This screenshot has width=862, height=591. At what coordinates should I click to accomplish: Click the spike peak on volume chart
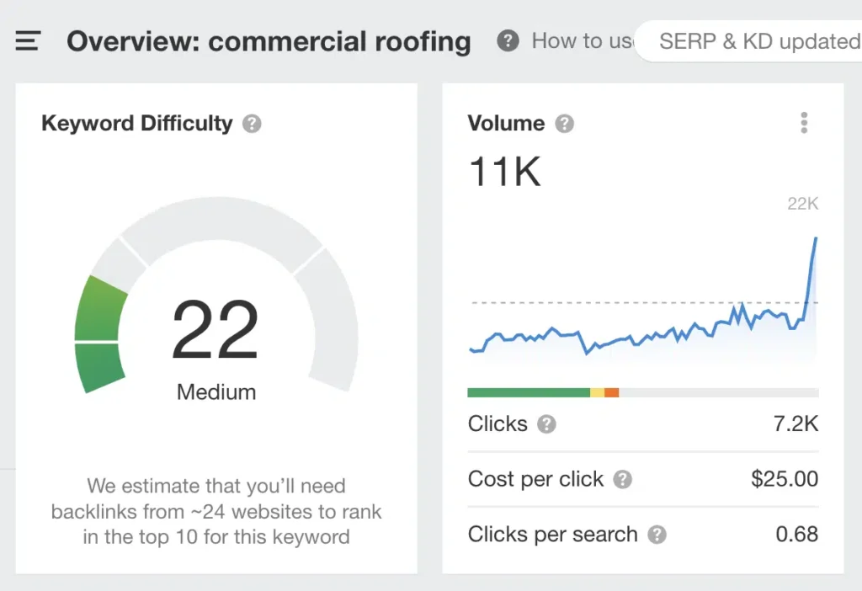pyautogui.click(x=815, y=239)
